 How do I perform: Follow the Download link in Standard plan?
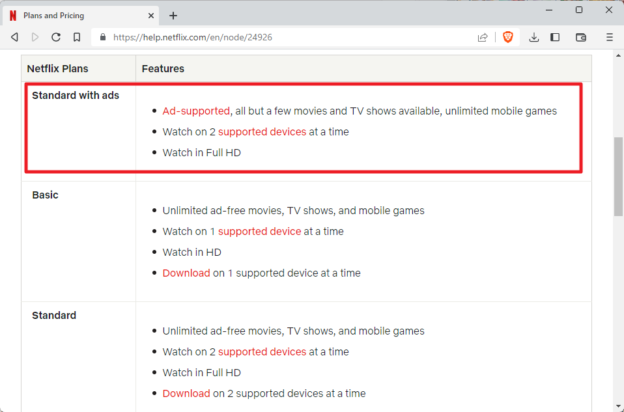186,394
